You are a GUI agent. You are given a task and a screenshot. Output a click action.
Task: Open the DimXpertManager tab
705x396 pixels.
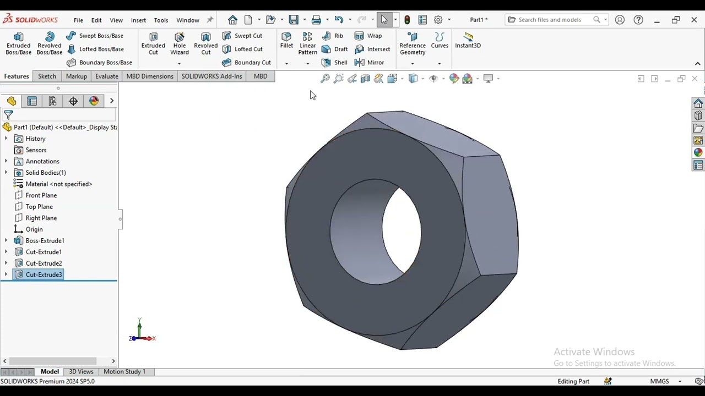pyautogui.click(x=73, y=101)
